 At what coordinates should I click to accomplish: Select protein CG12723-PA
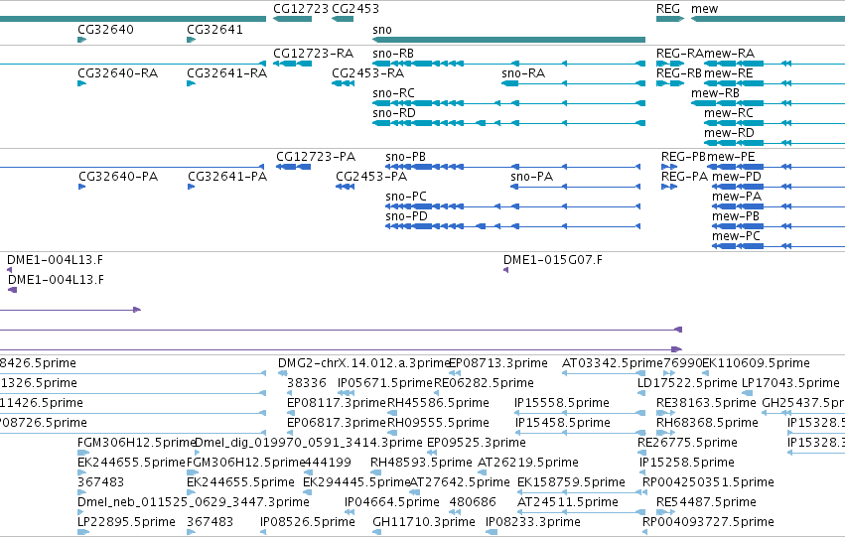pyautogui.click(x=316, y=157)
